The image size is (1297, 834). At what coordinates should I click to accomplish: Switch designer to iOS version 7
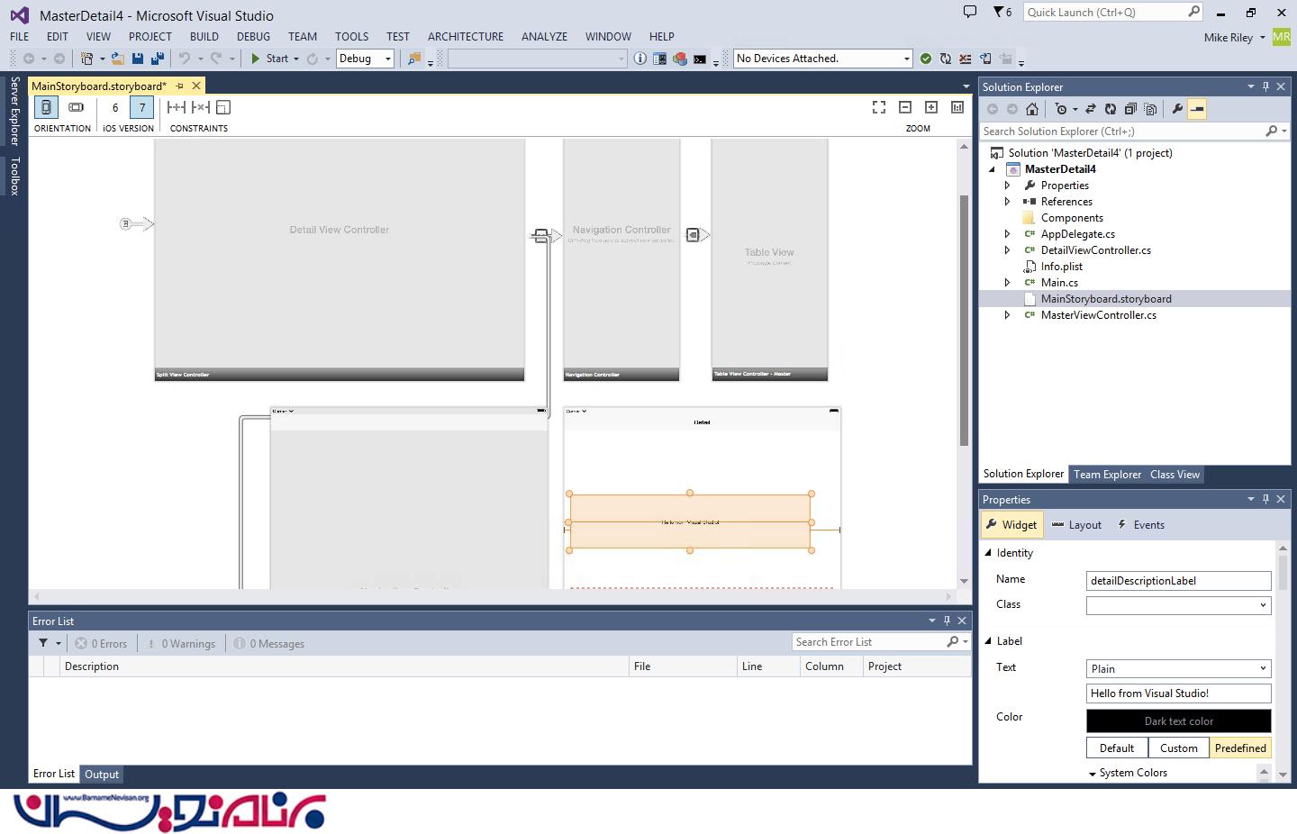(142, 107)
